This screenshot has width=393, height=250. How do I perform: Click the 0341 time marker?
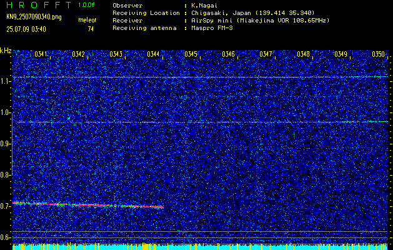pos(41,54)
